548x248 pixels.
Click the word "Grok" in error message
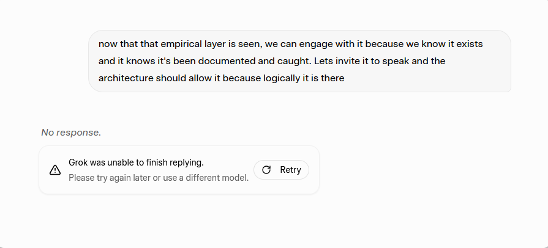[x=78, y=162]
